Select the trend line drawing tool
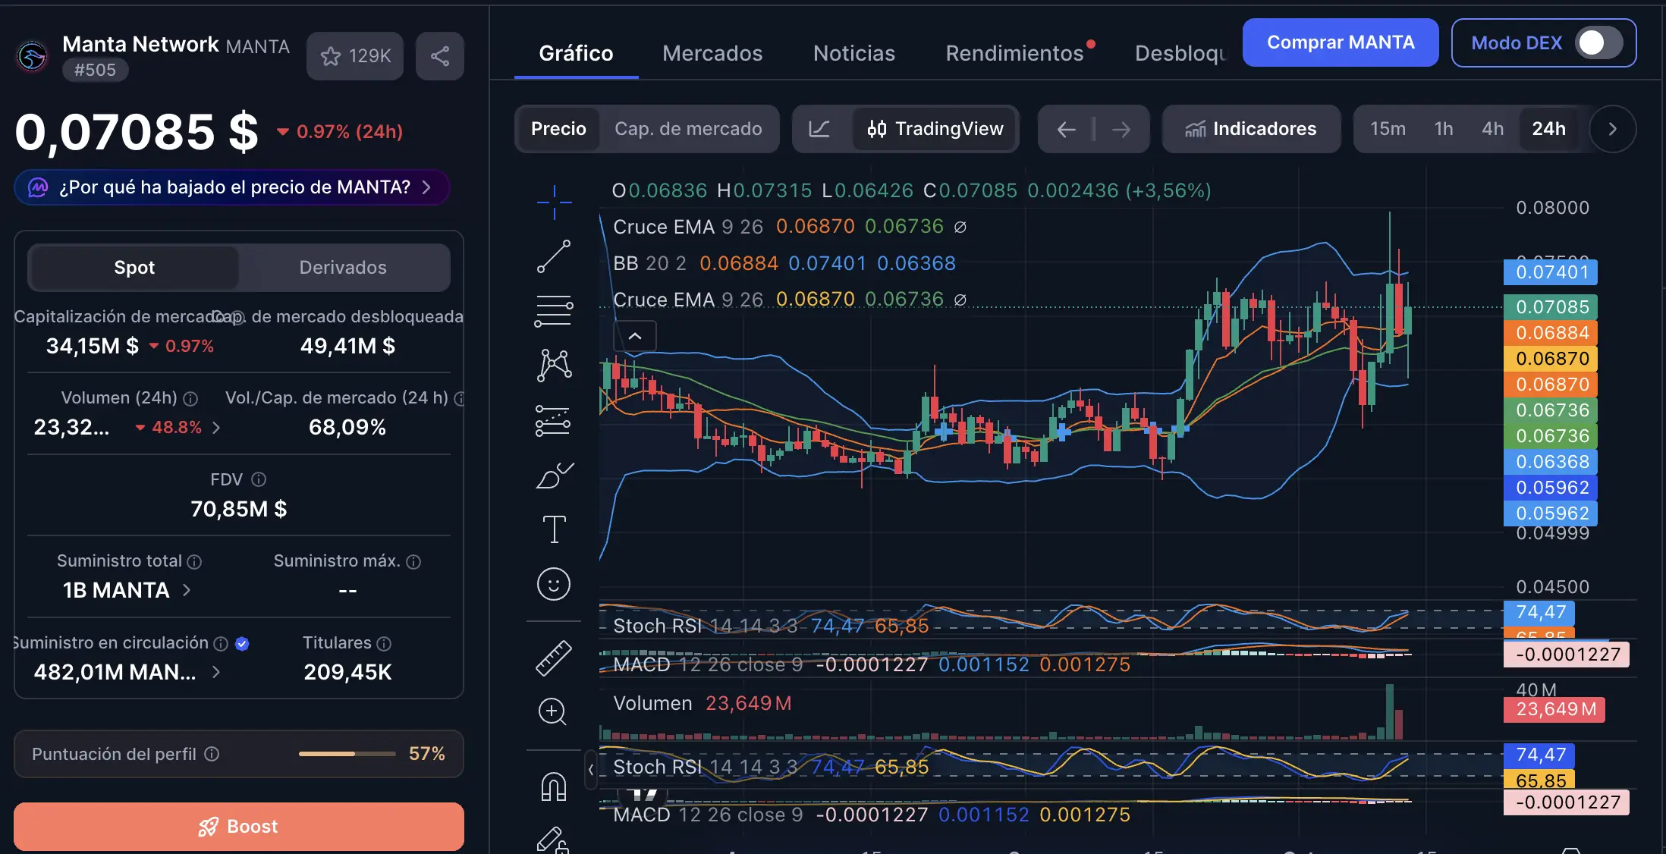1666x854 pixels. [x=554, y=256]
